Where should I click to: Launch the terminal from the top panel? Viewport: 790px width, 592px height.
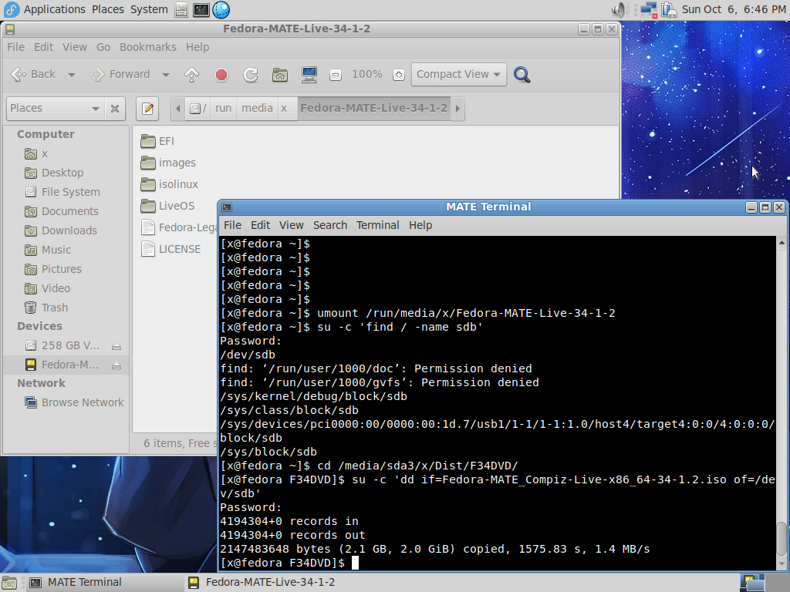click(x=201, y=10)
